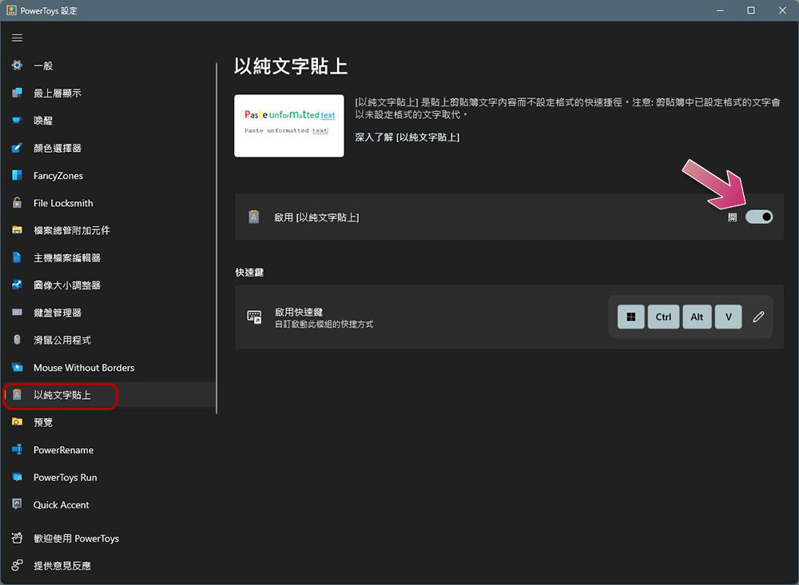Open the hamburger navigation menu
This screenshot has width=799, height=585.
click(x=17, y=38)
